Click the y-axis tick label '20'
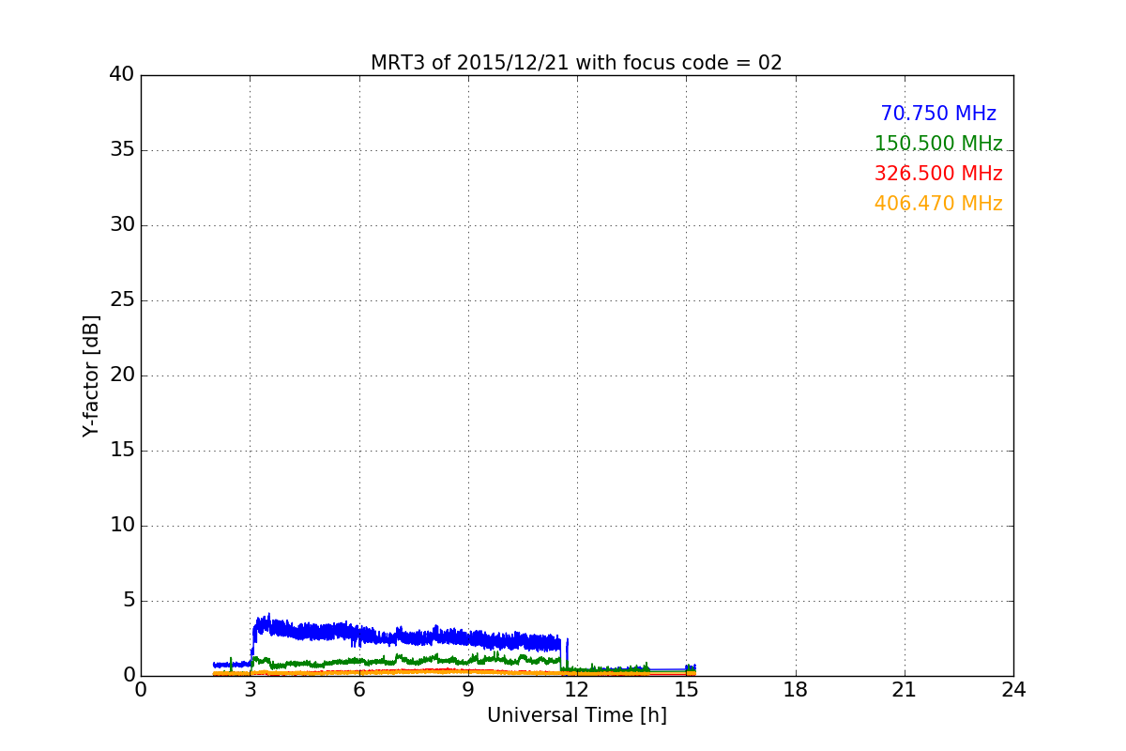 pyautogui.click(x=122, y=375)
